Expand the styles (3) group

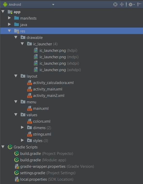tap(22, 140)
